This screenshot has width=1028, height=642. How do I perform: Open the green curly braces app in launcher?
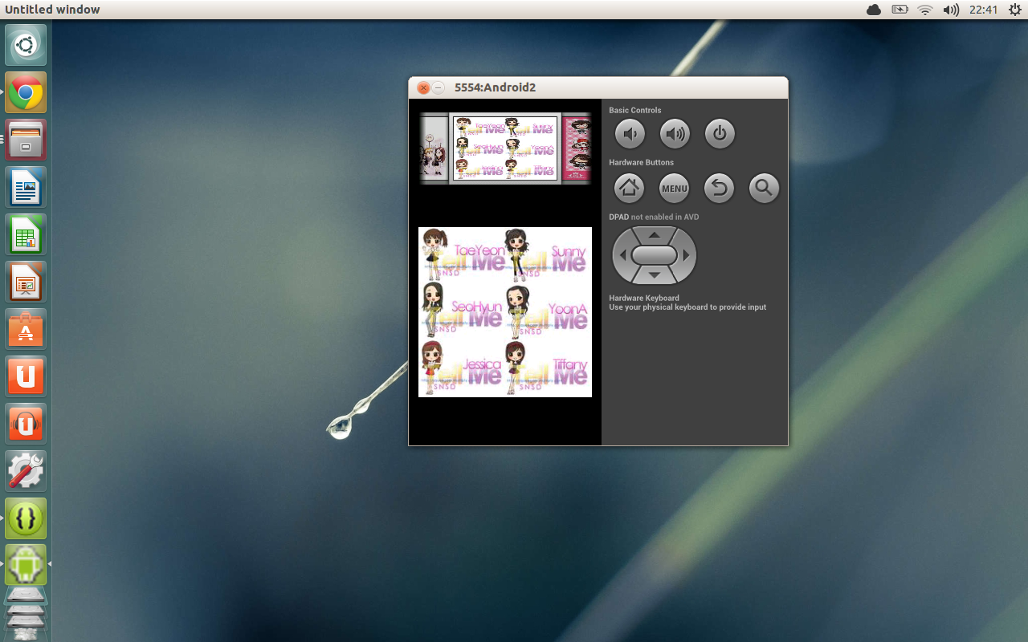coord(26,518)
